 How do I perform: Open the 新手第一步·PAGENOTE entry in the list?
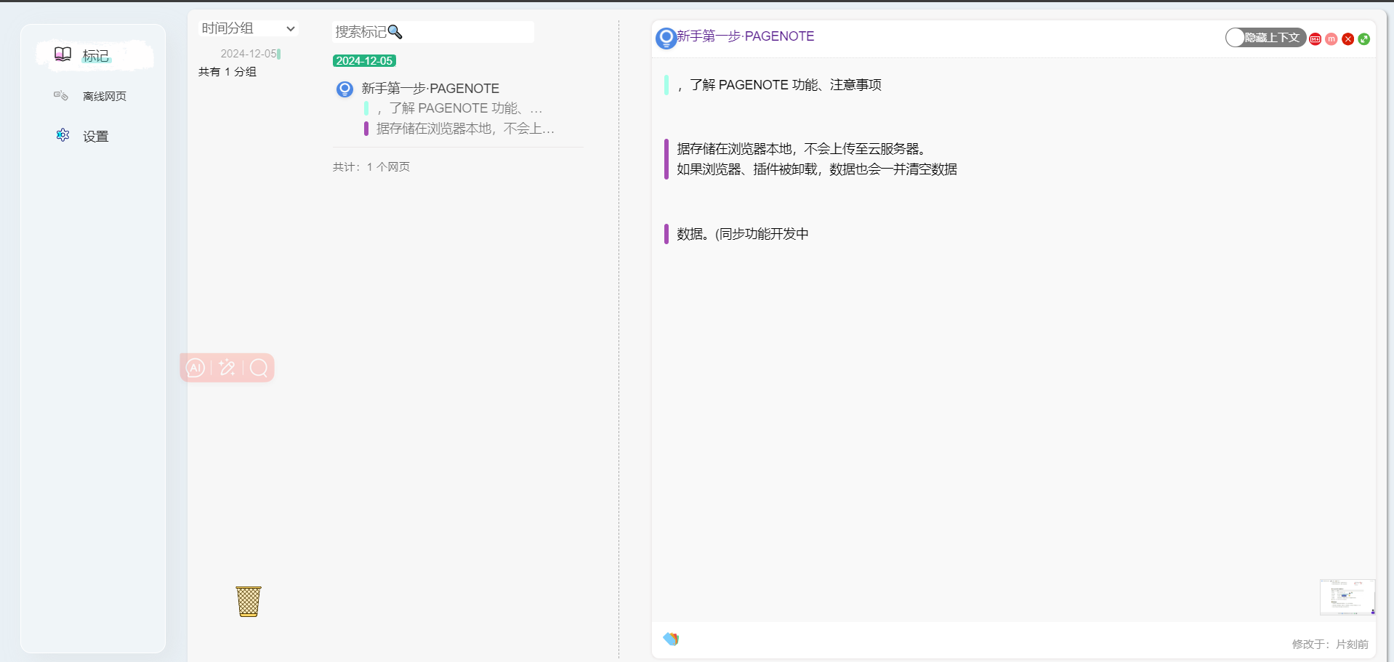[430, 89]
